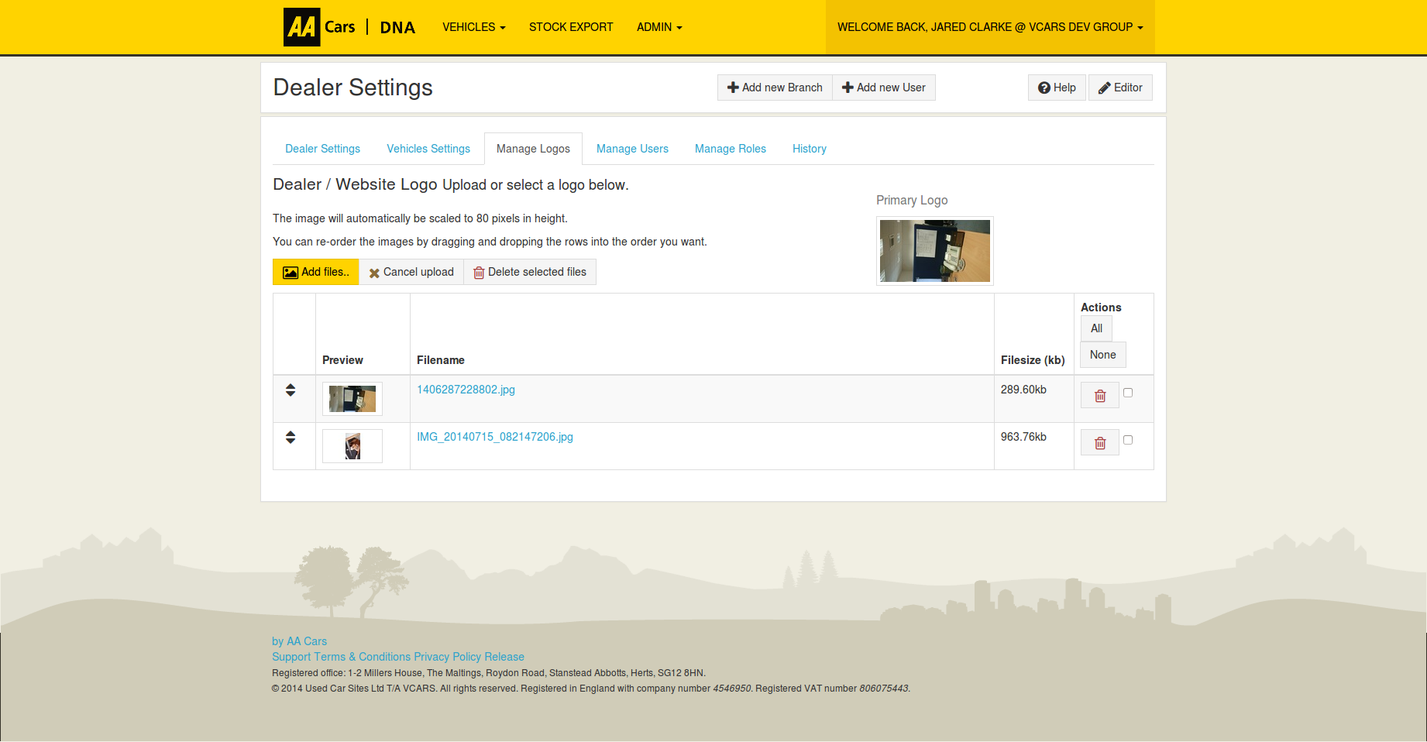Open the VEHICLES dropdown menu
Screen dimensions: 1427x742
(x=473, y=26)
